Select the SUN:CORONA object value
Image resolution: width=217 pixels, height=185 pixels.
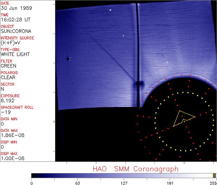coord(15,31)
